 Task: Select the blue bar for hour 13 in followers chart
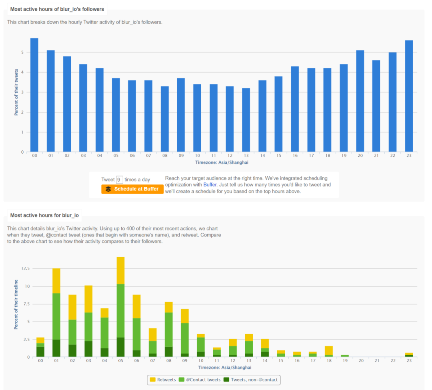click(246, 120)
